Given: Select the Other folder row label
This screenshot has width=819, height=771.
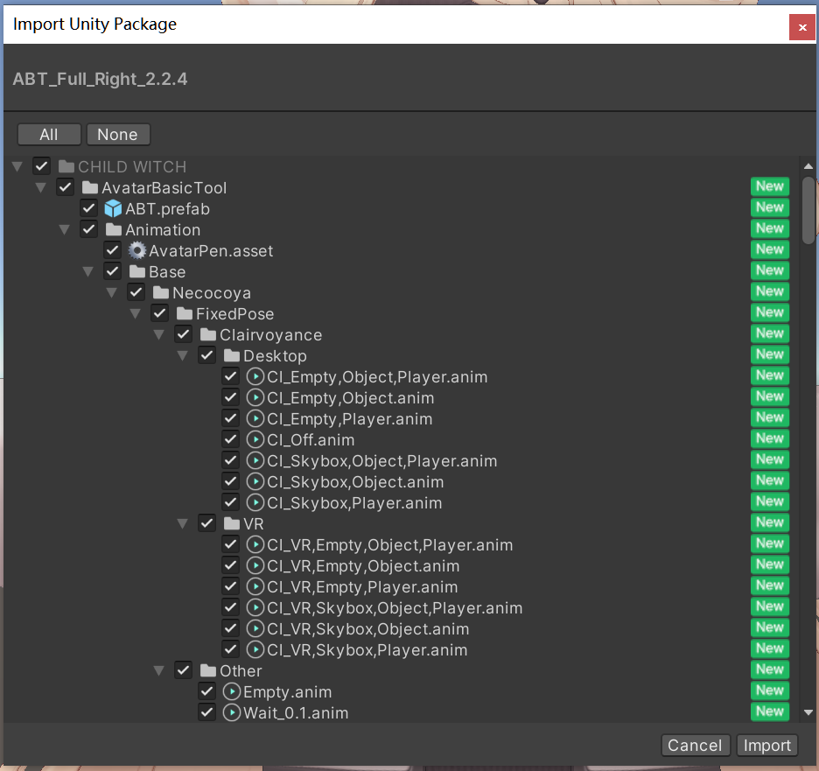Looking at the screenshot, I should coord(241,671).
